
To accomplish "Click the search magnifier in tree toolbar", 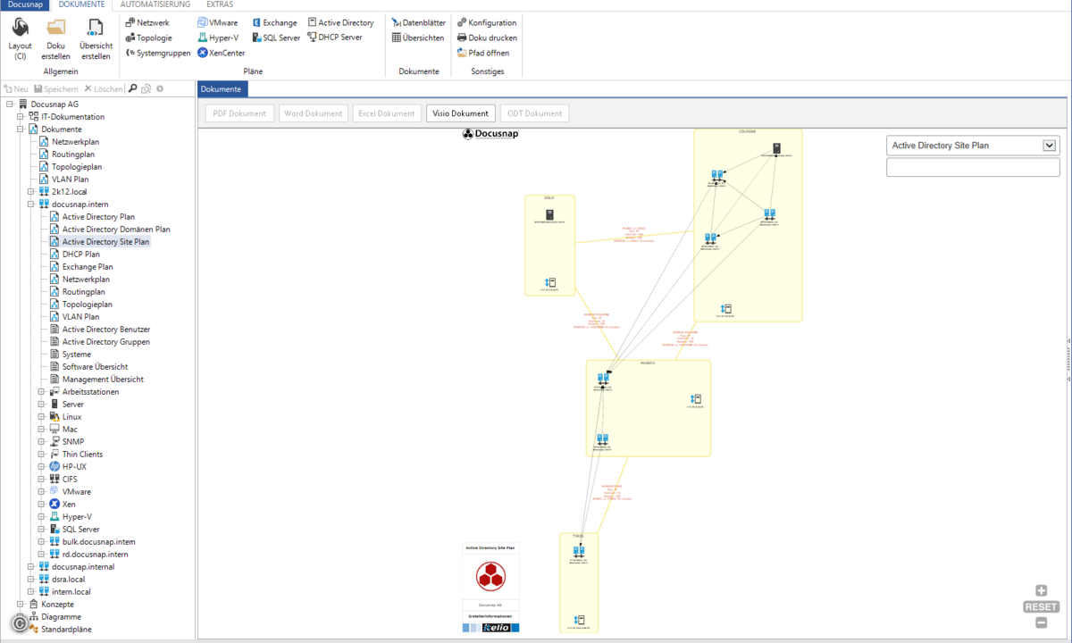I will (x=133, y=88).
